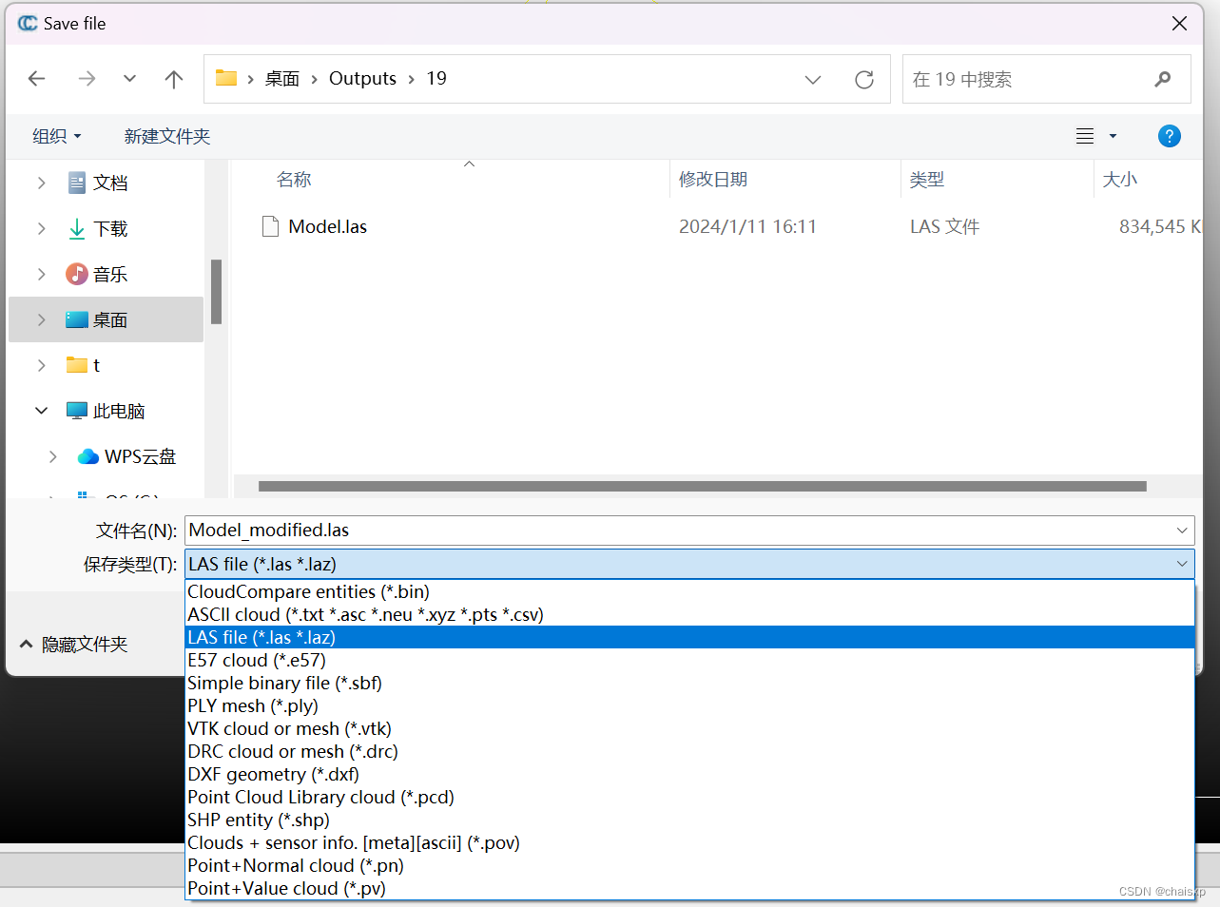This screenshot has height=907, width=1220.
Task: Click the forward navigation arrow
Action: [87, 79]
